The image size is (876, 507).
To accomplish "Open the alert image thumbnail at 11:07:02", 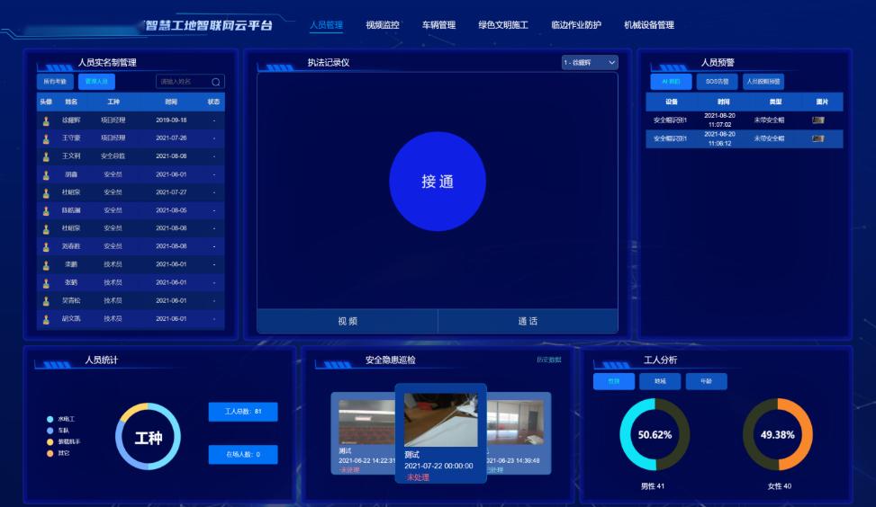I will tap(817, 120).
